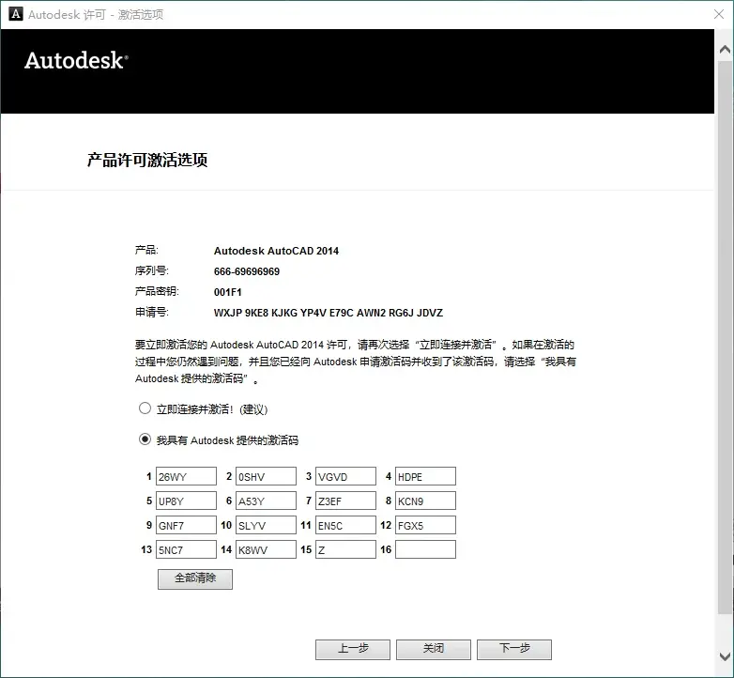Click activation code field 15 containing Z
The image size is (734, 678).
[x=345, y=549]
